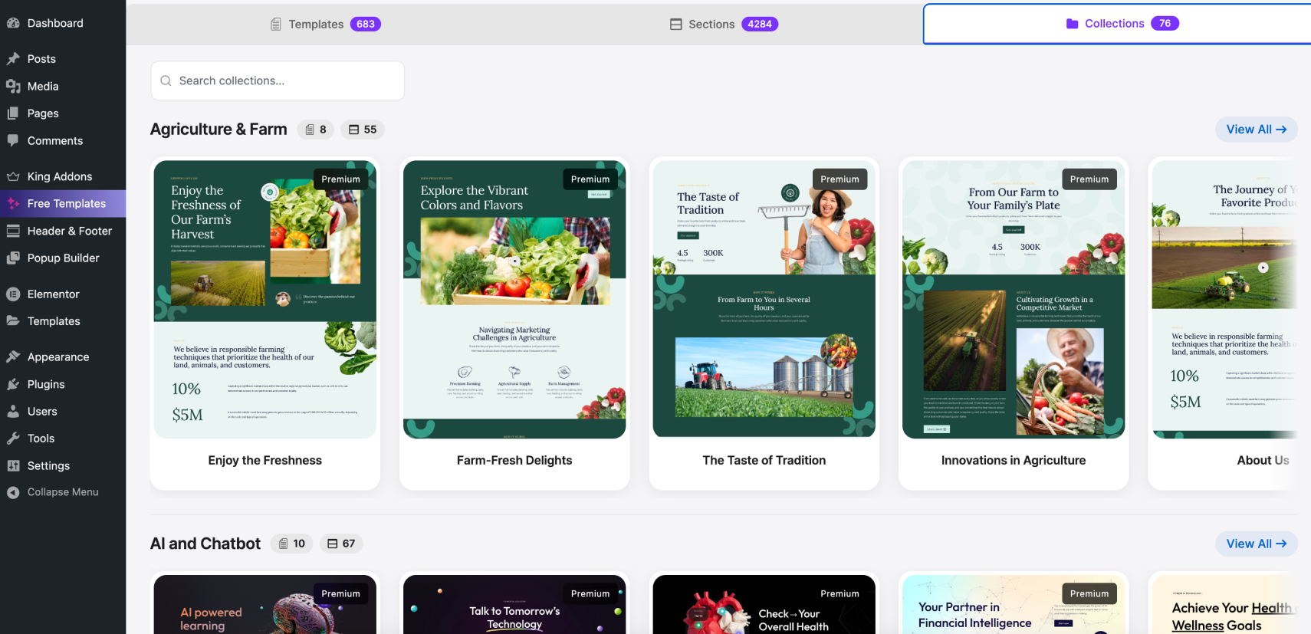The image size is (1311, 634).
Task: Open Posts in the admin menu
Action: 63,59
